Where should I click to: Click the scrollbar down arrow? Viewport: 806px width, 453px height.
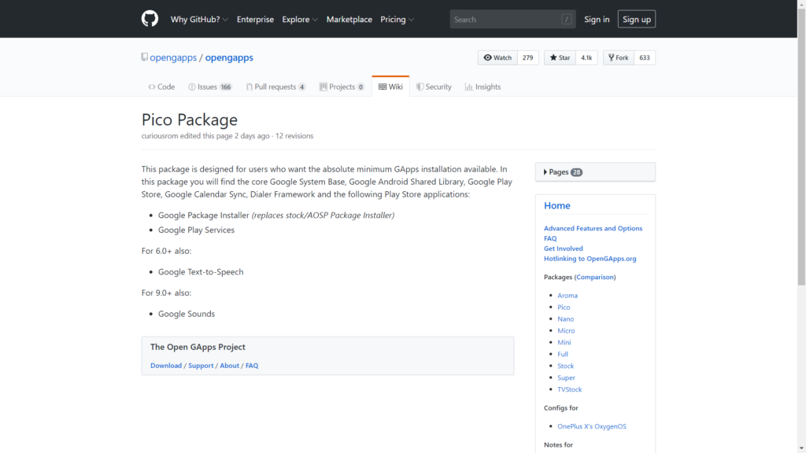(801, 449)
